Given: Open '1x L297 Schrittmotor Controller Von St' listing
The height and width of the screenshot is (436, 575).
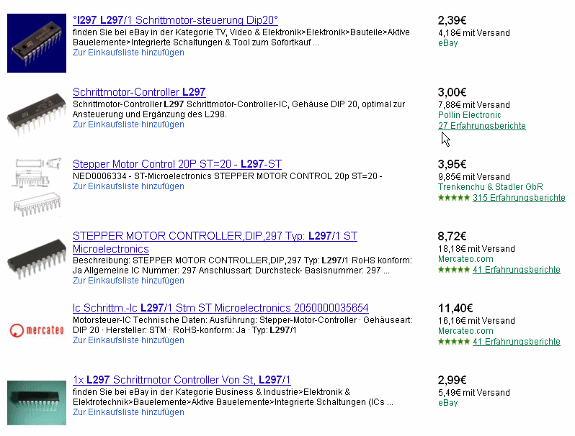Looking at the screenshot, I should pos(182,380).
